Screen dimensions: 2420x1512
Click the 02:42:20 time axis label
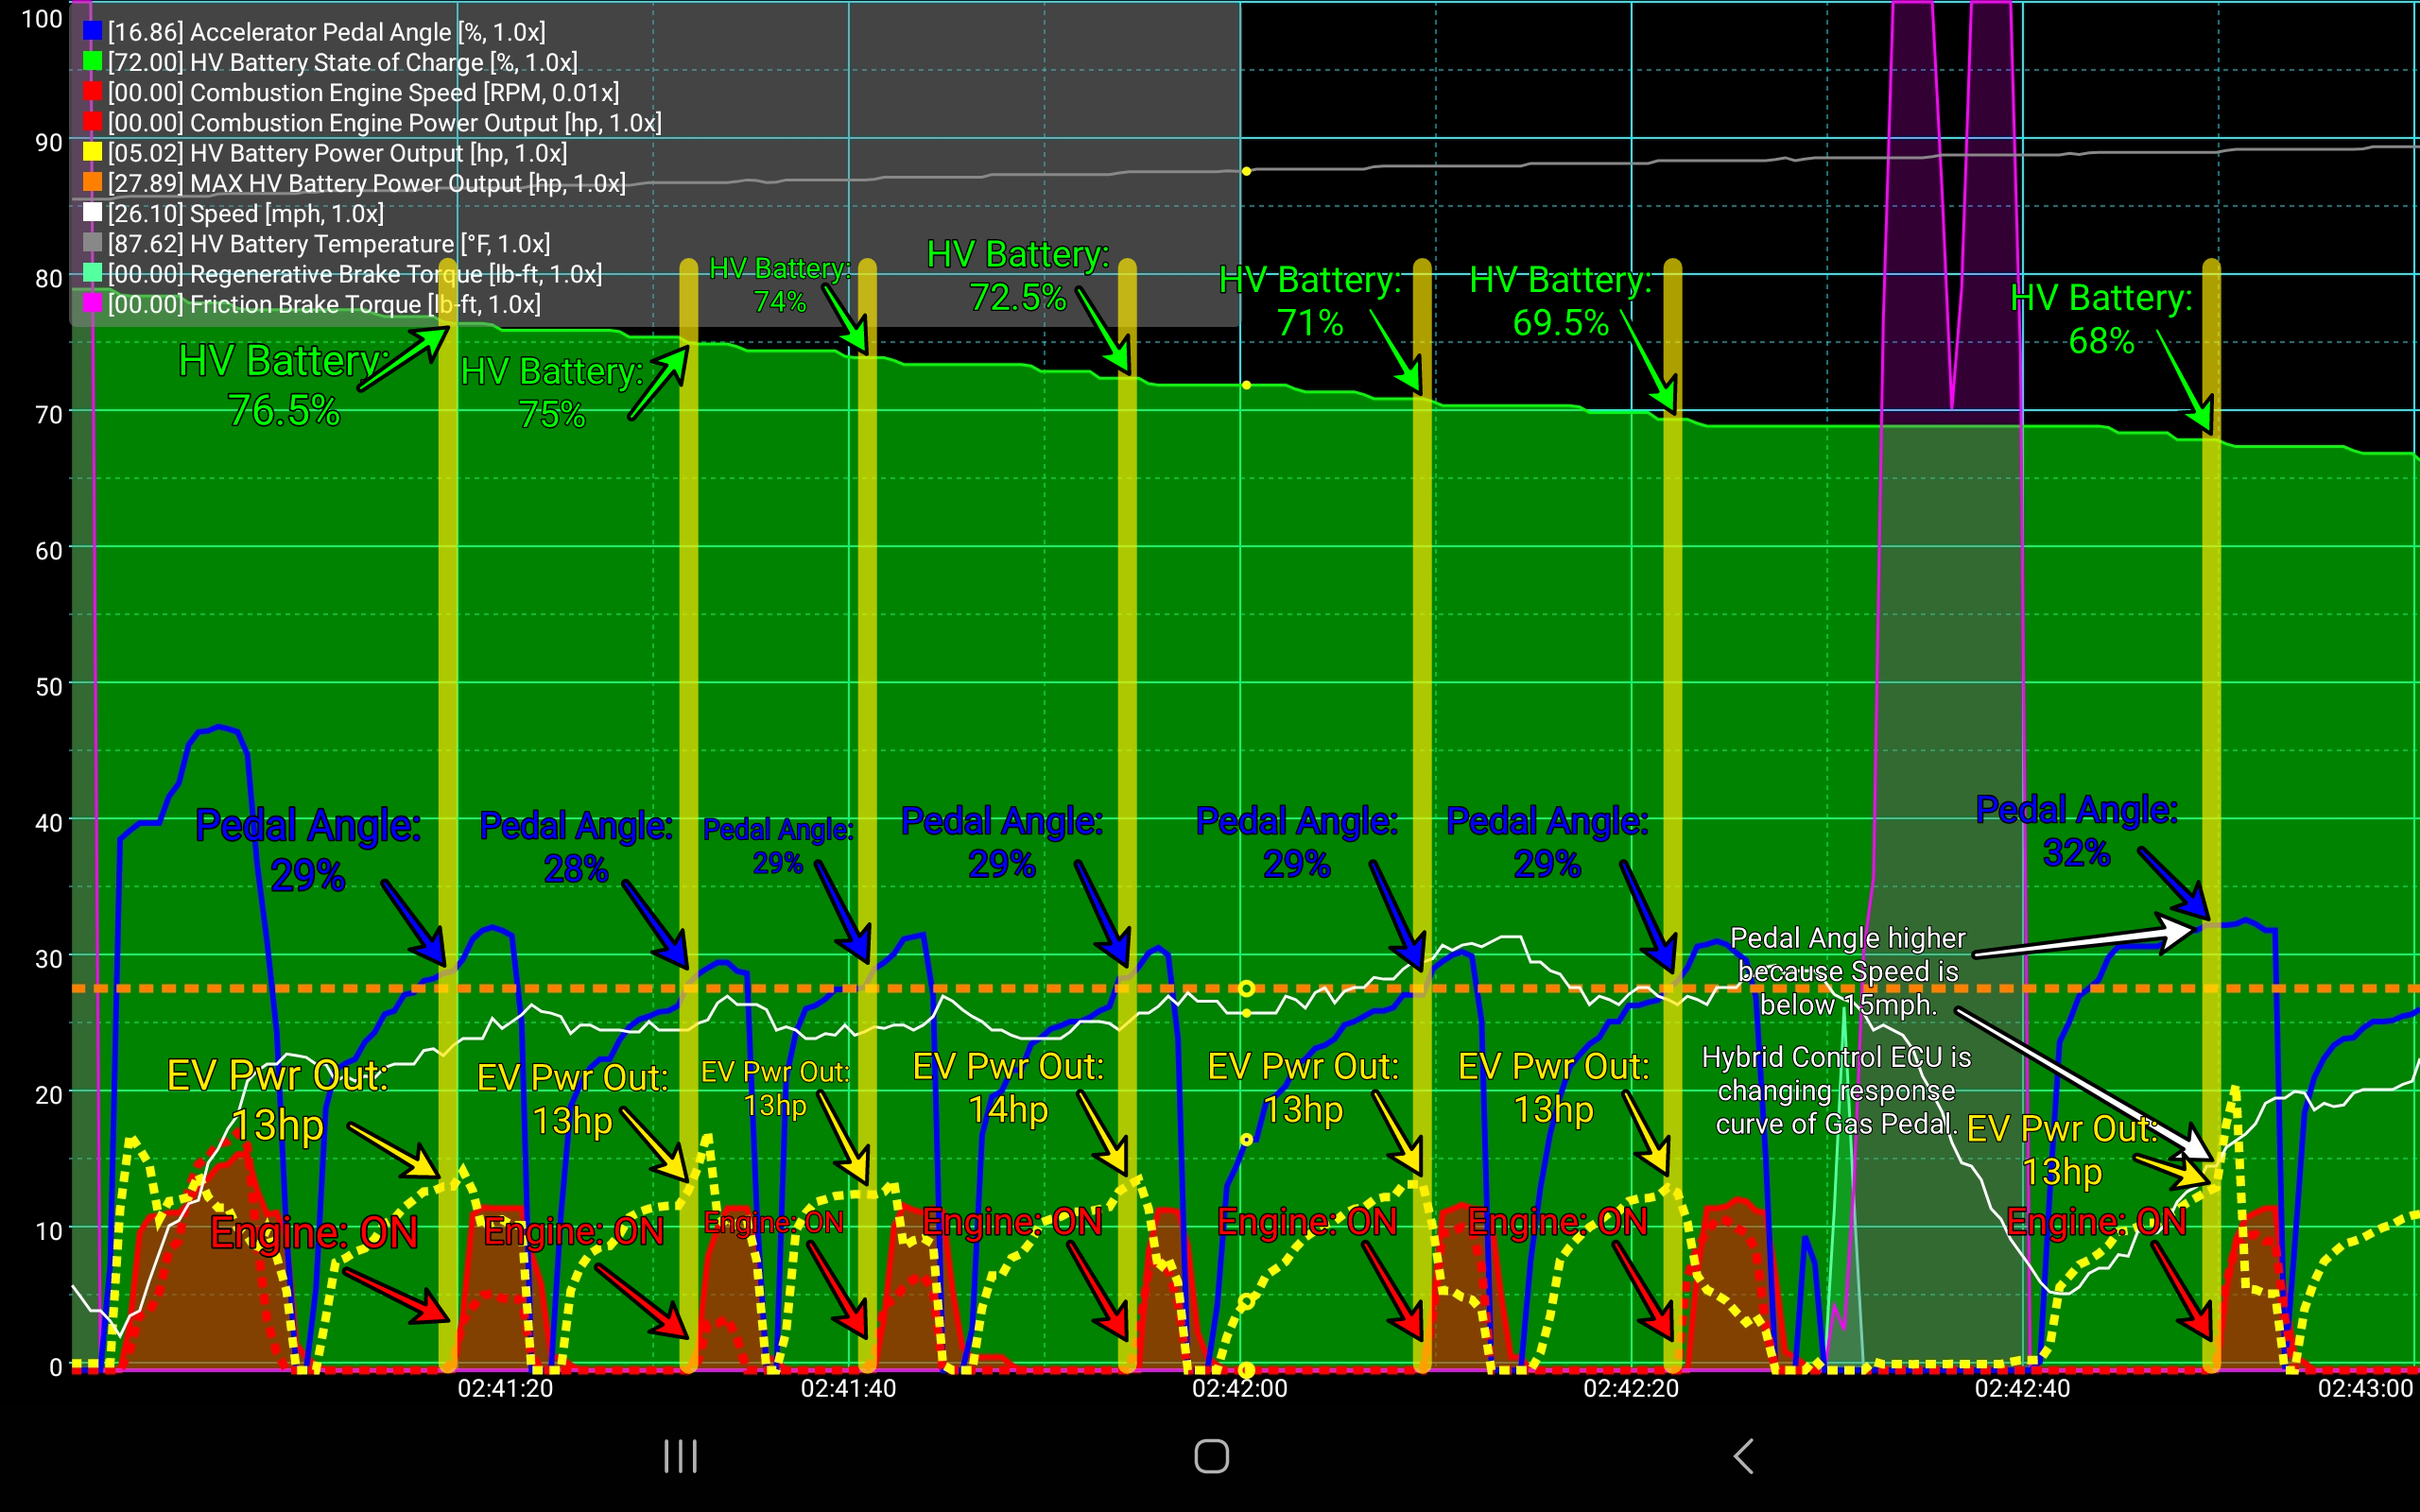point(1631,1388)
